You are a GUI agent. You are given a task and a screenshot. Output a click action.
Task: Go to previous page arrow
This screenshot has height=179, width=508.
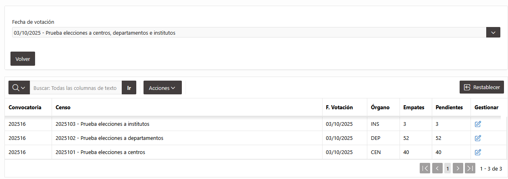point(437,168)
